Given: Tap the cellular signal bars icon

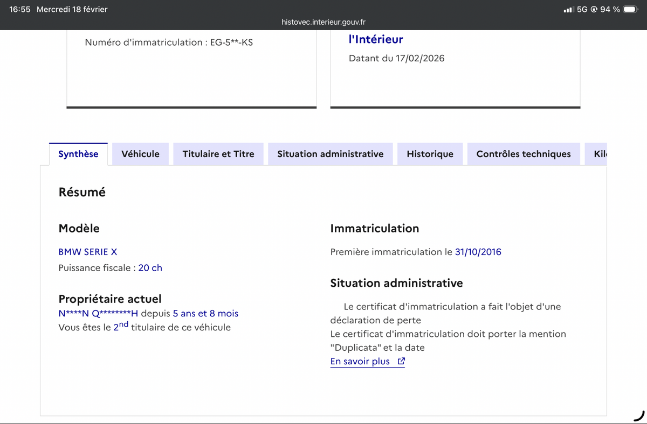Looking at the screenshot, I should tap(568, 10).
